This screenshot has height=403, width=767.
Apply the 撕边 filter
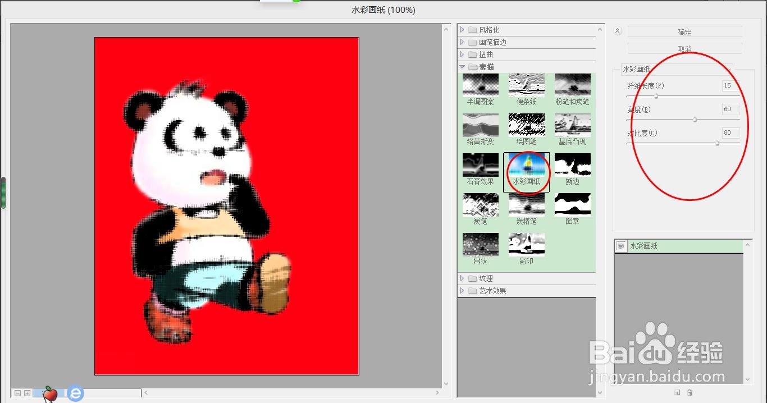pyautogui.click(x=572, y=166)
